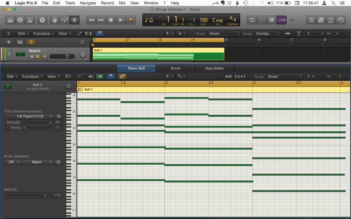Open the Loop Browser icon
Image resolution: width=351 pixels, height=219 pixels.
tap(330, 20)
